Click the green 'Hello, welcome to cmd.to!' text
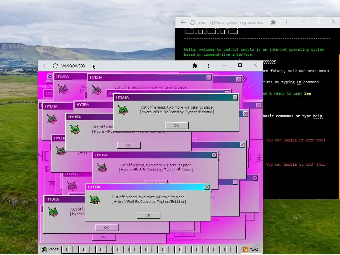Screen dimensions: 340x255 (x=212, y=50)
